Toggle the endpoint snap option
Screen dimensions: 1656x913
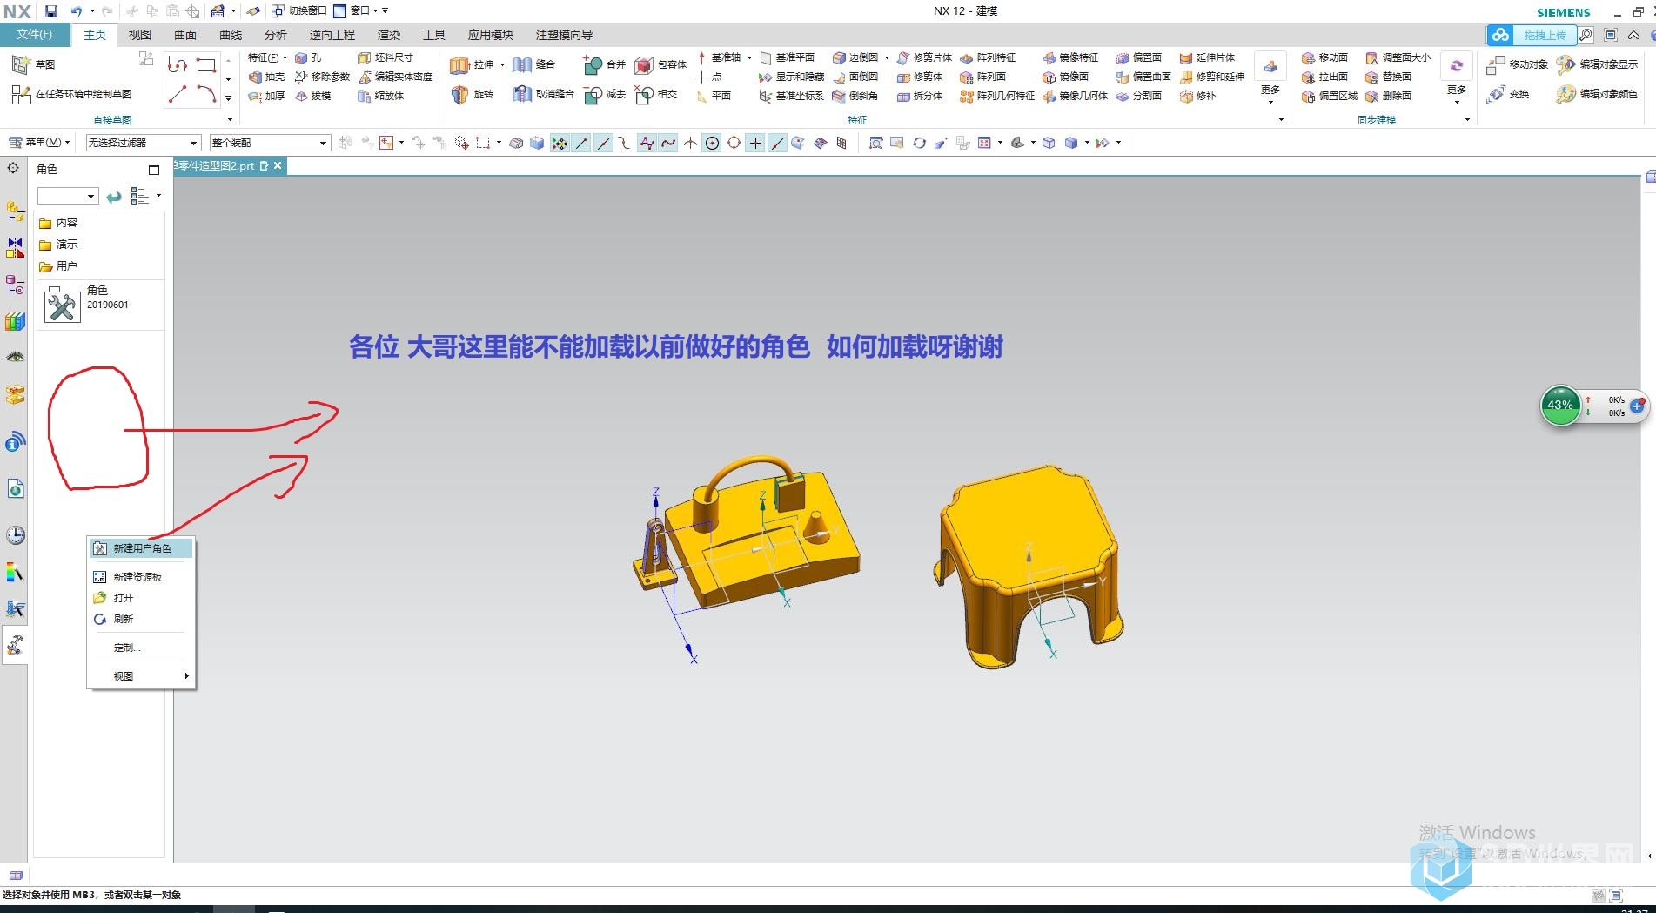pyautogui.click(x=581, y=143)
